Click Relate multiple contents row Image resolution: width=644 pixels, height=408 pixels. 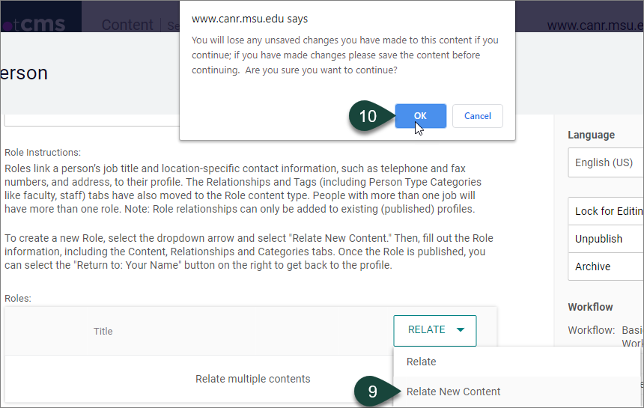[252, 379]
